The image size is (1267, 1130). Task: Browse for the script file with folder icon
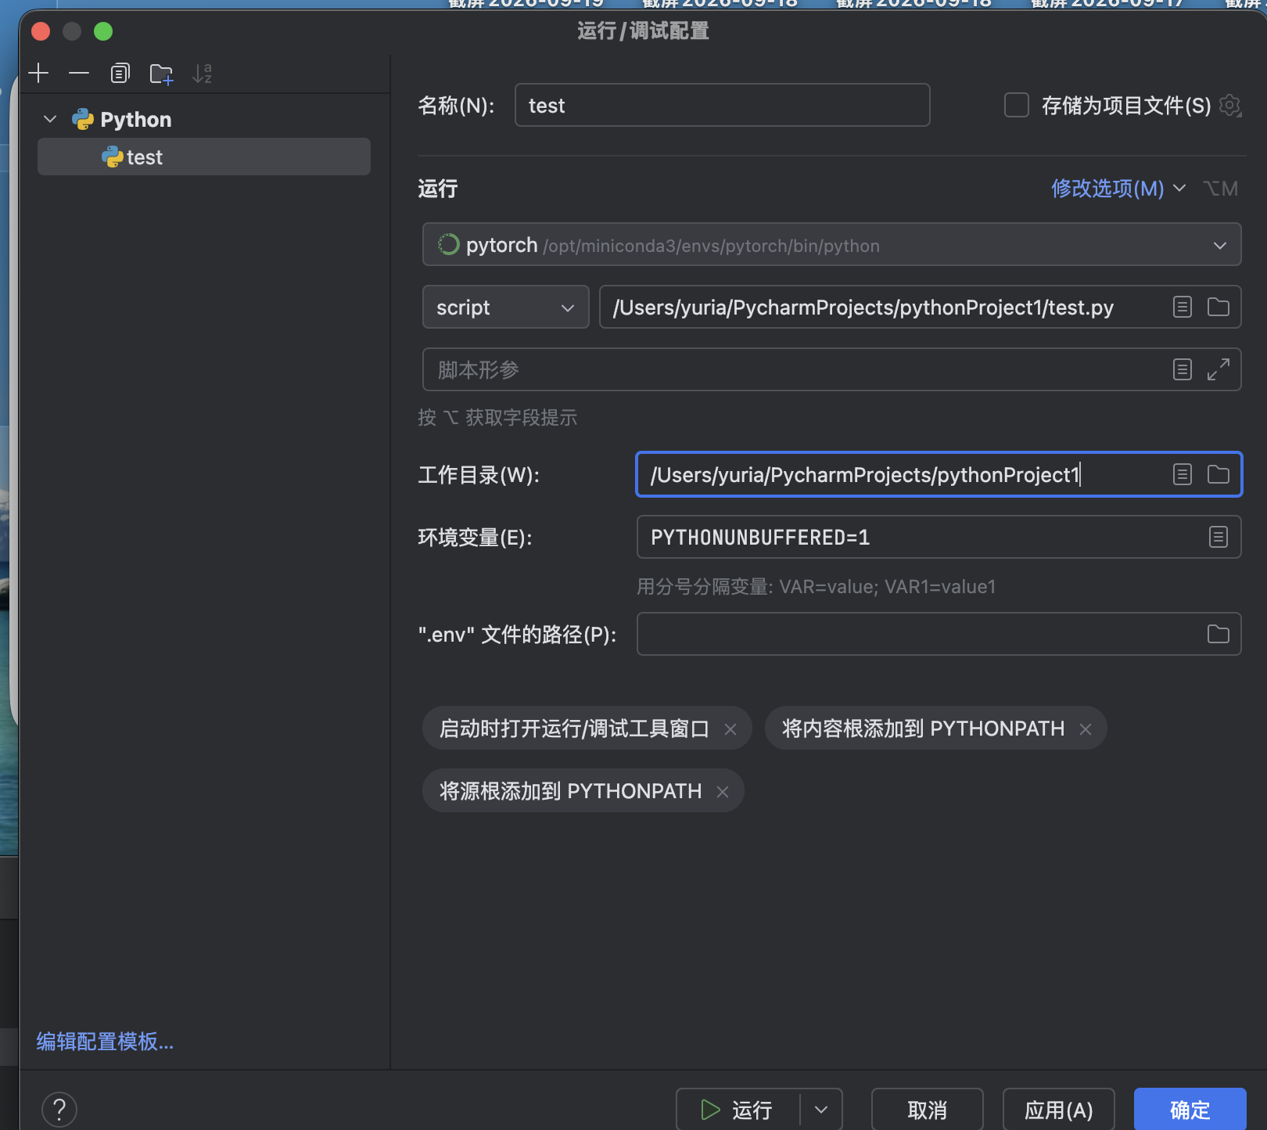coord(1219,307)
